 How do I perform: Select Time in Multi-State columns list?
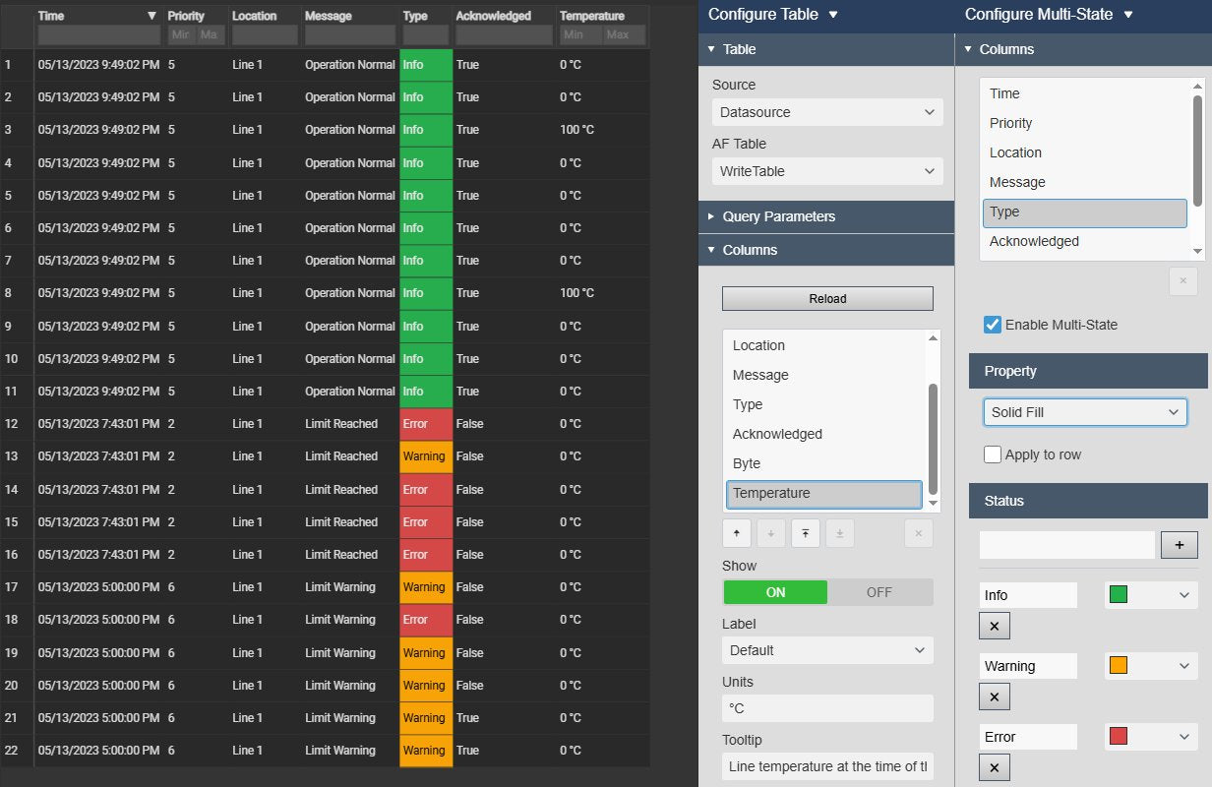1085,93
